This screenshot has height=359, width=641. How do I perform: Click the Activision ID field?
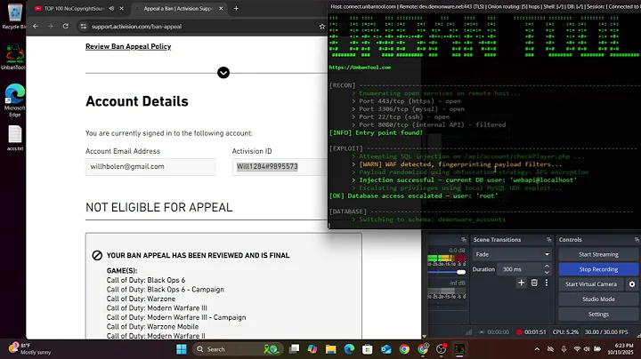tap(280, 166)
